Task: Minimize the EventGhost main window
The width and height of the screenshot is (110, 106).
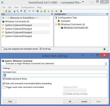Action: [x=92, y=2]
